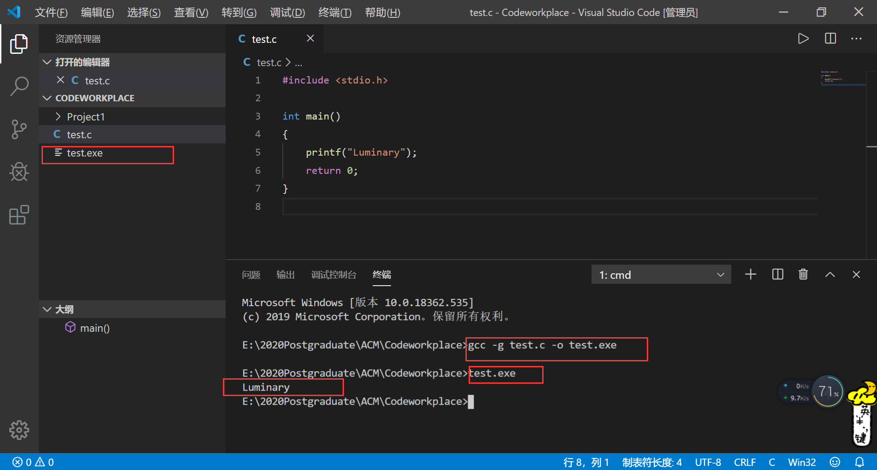Screen dimensions: 877x470
Task: Open the Debug view with bug icon
Action: (x=19, y=172)
